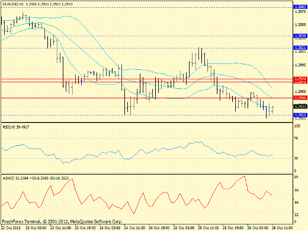Viewport: 308px width, 231px height.
Task: Click the black current price label 1.2933
Action: (x=300, y=107)
